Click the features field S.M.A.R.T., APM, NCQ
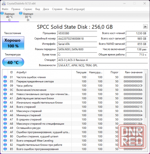The width and height of the screenshot is (150, 154). coord(102,65)
